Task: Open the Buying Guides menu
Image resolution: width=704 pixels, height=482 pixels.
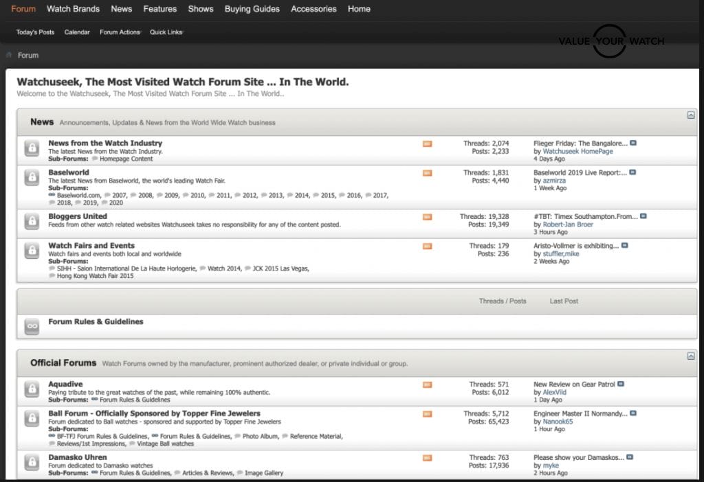Action: [252, 9]
